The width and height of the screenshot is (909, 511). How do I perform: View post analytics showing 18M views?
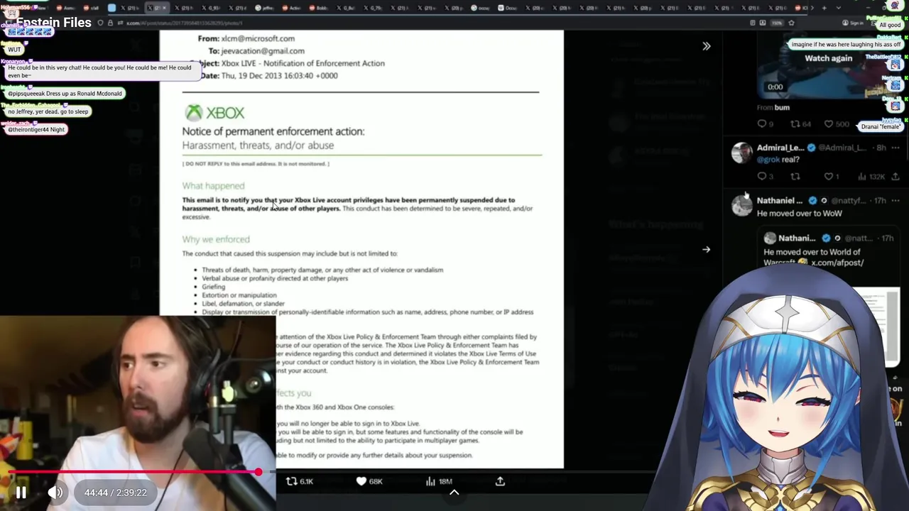point(438,481)
